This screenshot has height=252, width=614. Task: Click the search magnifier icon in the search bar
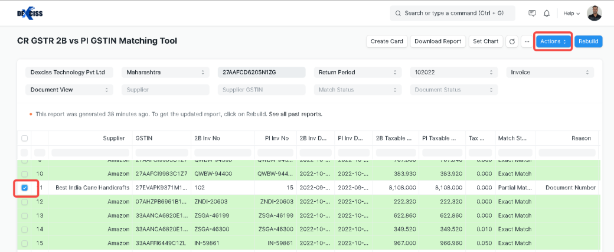[x=399, y=13]
